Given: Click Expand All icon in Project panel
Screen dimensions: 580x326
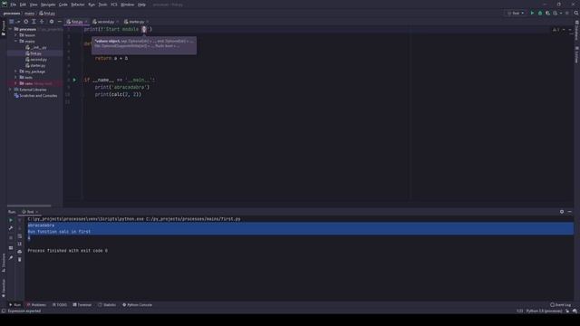Looking at the screenshot, I should (34, 22).
